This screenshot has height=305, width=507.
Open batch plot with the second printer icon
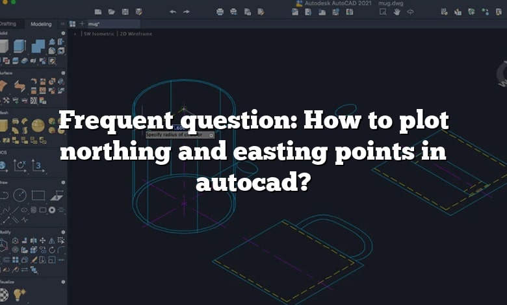233,12
